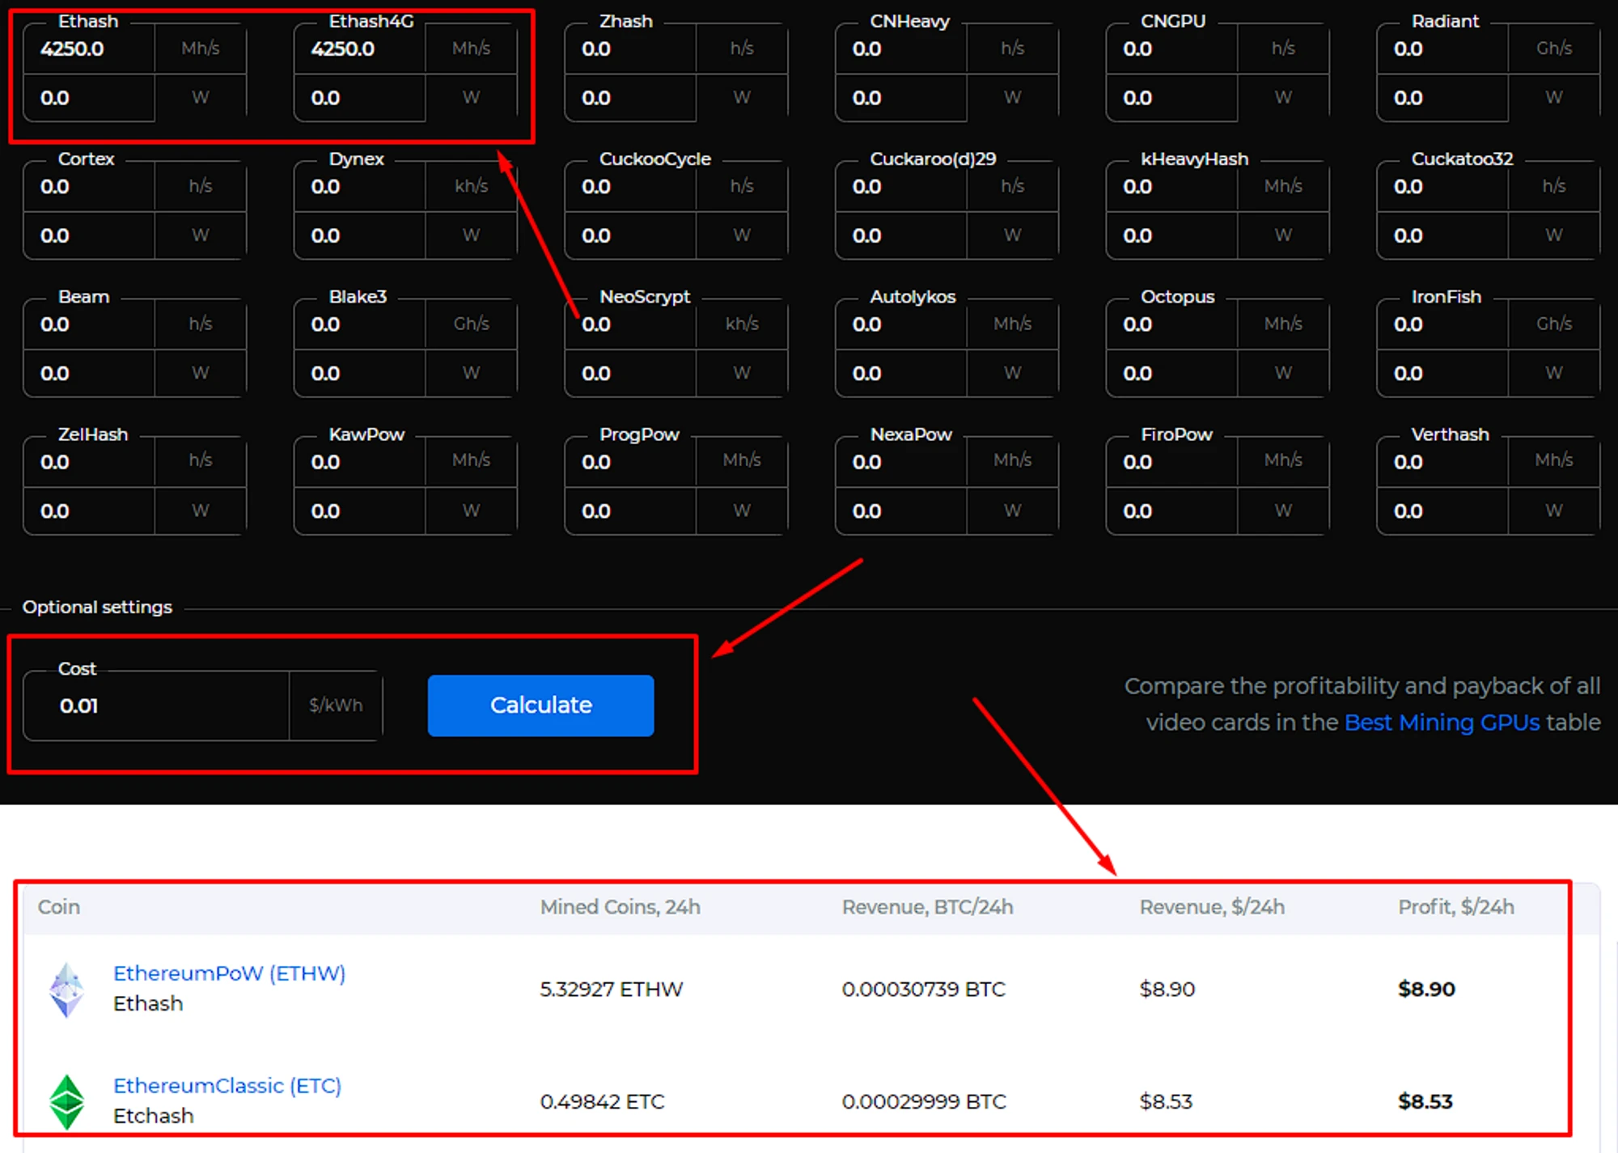Image resolution: width=1618 pixels, height=1153 pixels.
Task: Click the IronFish hashrate input field
Action: 1442,324
